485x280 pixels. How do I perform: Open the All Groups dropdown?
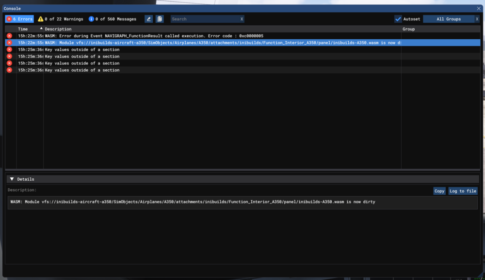pyautogui.click(x=448, y=19)
